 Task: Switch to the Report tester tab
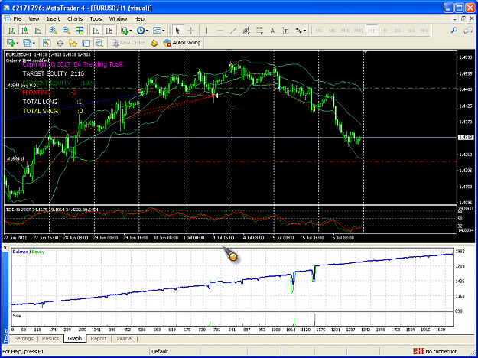tap(99, 338)
